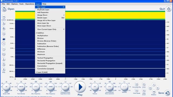Select the grid selection tool
The height and width of the screenshot is (97, 173).
coord(4,33)
